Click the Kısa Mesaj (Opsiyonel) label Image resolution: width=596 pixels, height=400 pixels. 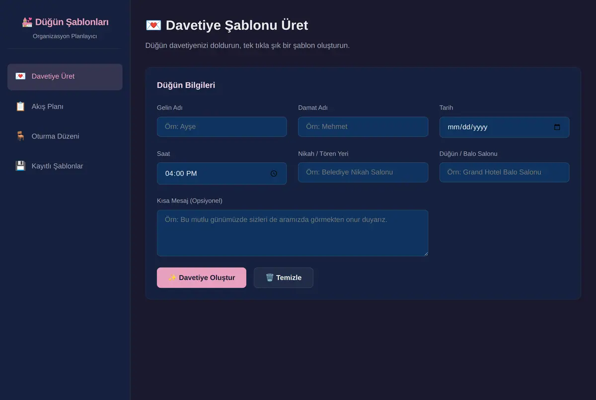pos(190,200)
